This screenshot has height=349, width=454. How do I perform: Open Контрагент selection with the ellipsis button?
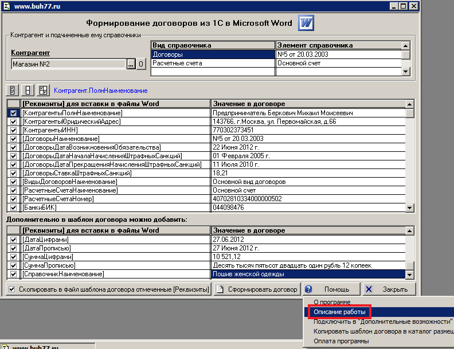pyautogui.click(x=131, y=64)
